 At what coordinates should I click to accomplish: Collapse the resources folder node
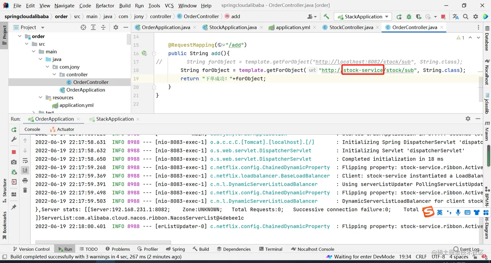(41, 97)
